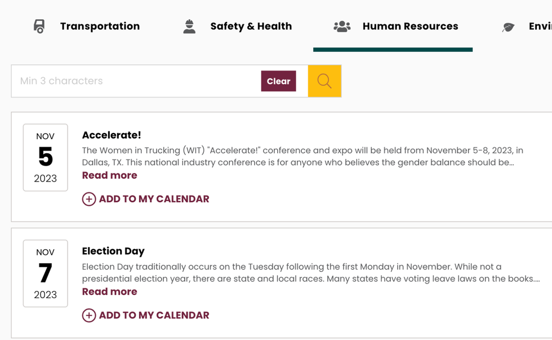The image size is (552, 340).
Task: Click Read more under the Election Day event
Action: (x=109, y=292)
